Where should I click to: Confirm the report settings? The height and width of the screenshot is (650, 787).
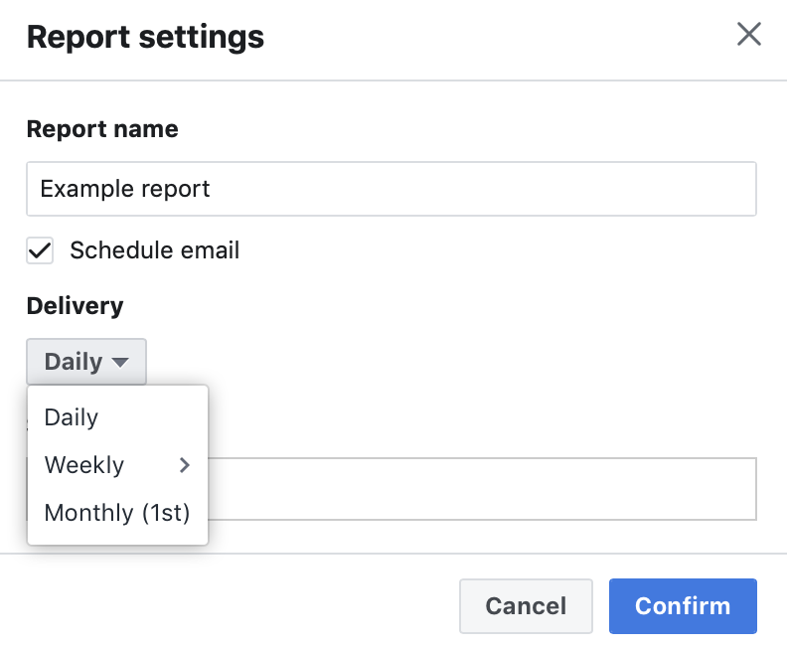(x=683, y=606)
